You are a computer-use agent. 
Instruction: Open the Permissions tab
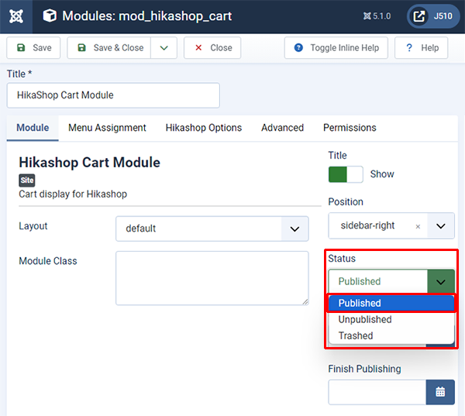[350, 128]
